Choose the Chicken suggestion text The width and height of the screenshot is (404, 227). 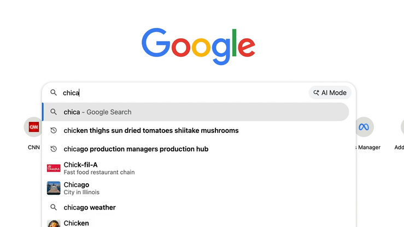77,223
